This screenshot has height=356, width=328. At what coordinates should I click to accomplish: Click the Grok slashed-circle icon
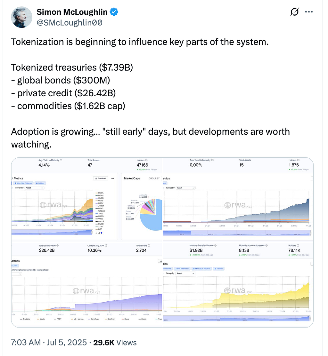coord(294,12)
